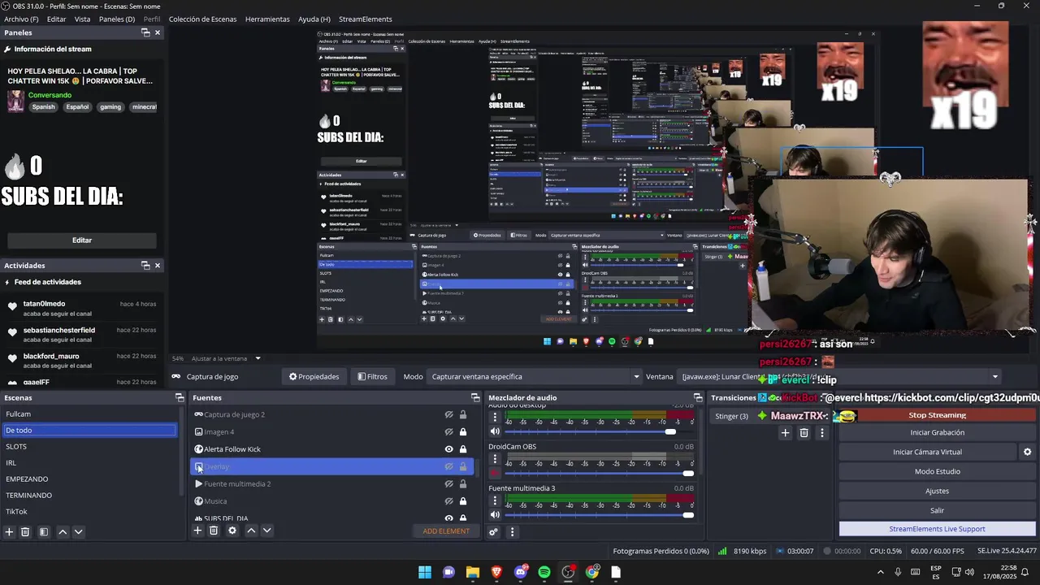The width and height of the screenshot is (1040, 585).
Task: Remove the selected source with the trash icon
Action: (x=214, y=531)
